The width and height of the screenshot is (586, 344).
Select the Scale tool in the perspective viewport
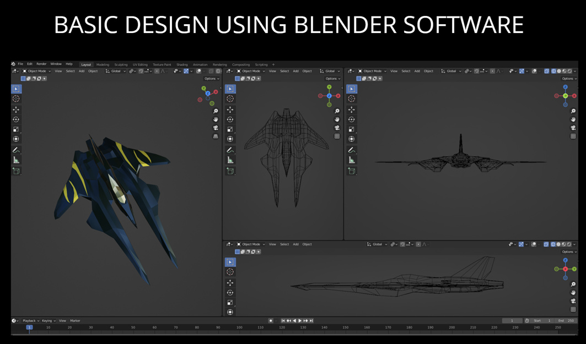[16, 129]
